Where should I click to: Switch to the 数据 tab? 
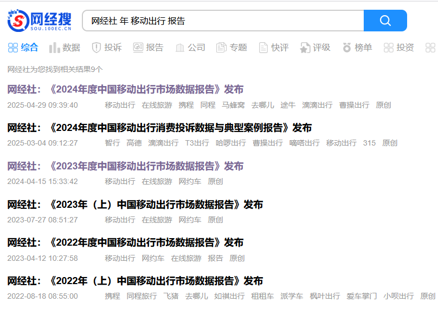71,48
